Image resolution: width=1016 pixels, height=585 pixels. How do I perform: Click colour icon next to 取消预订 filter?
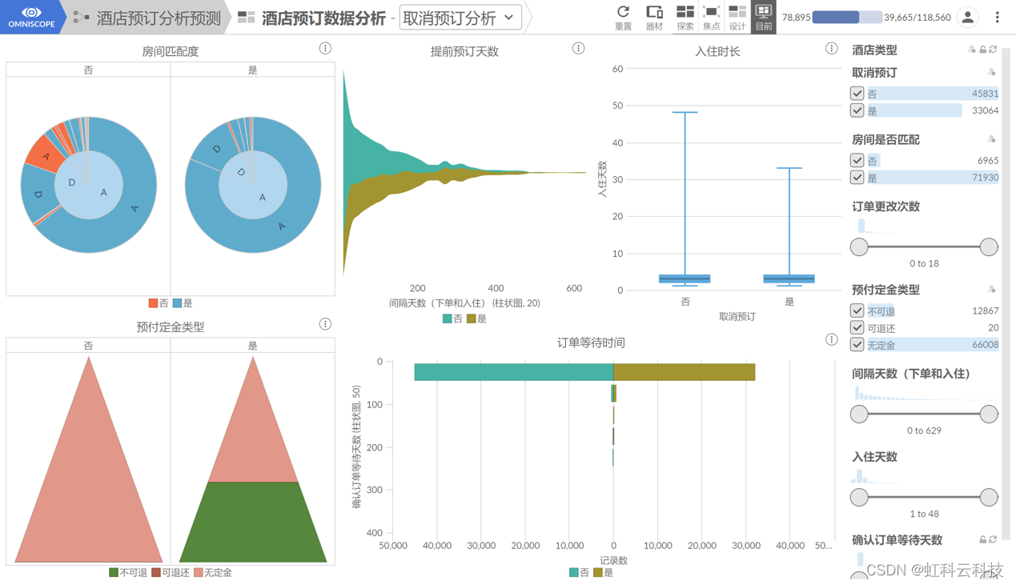[x=992, y=73]
